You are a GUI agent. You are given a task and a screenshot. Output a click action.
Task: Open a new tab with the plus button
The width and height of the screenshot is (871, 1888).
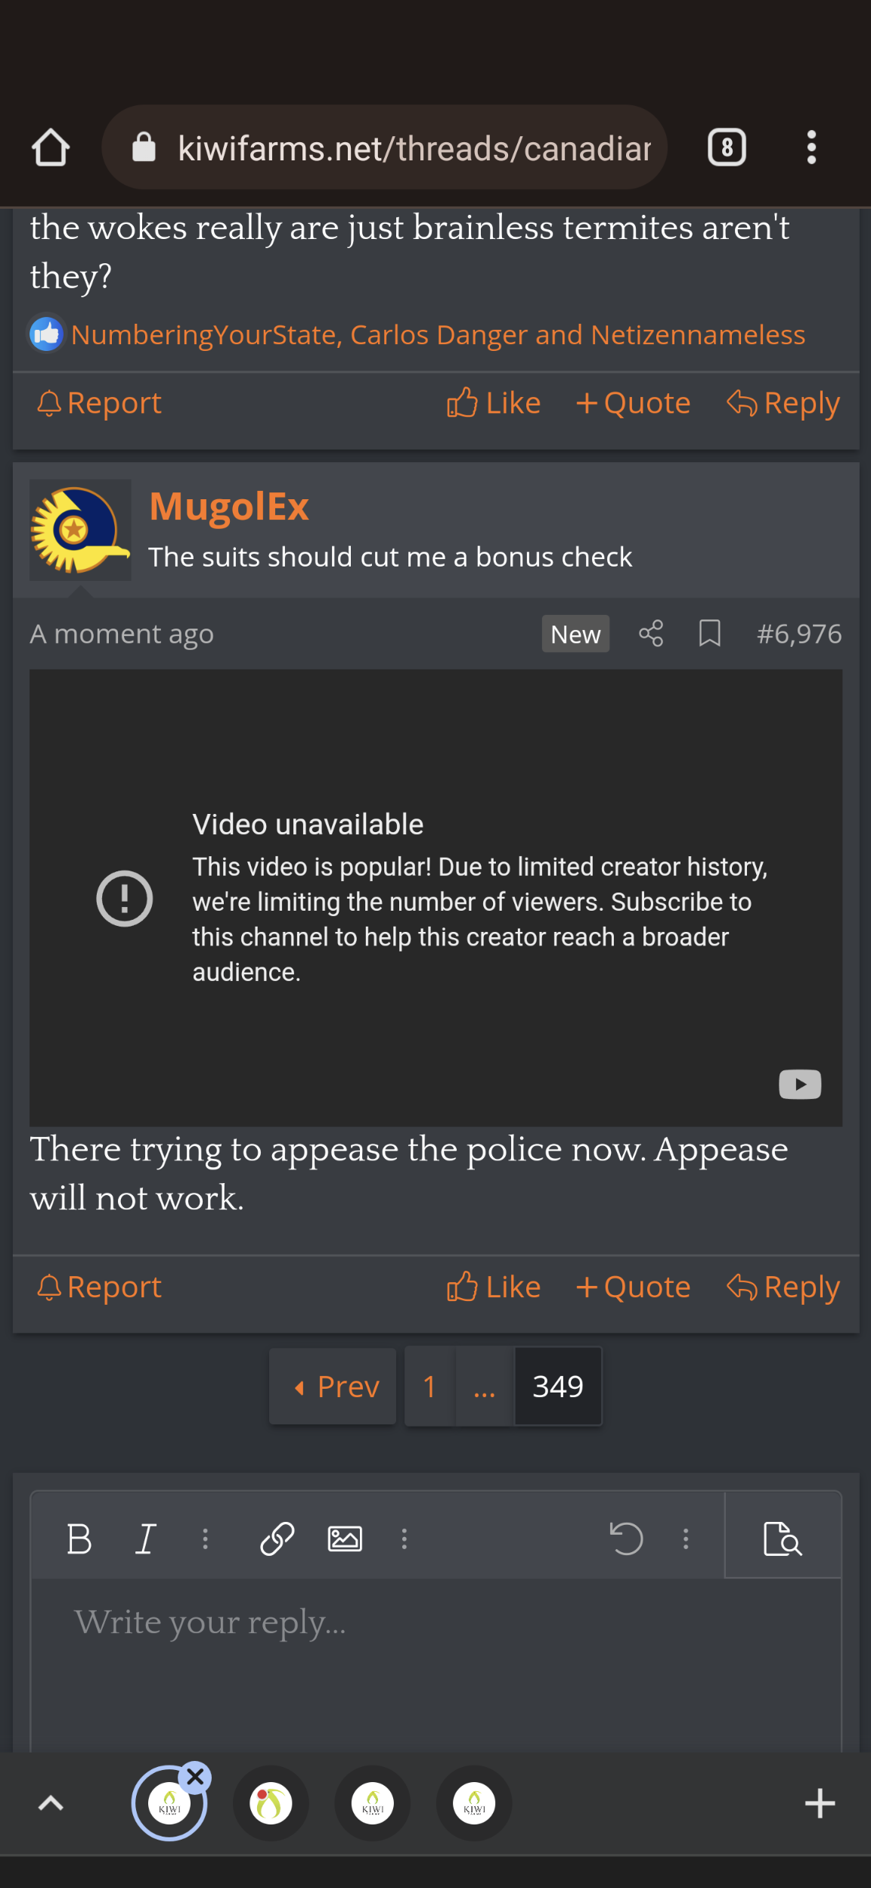point(820,1803)
